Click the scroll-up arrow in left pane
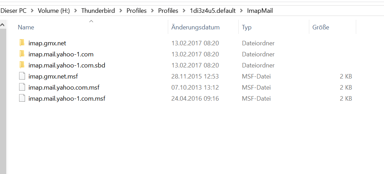Screen dimensions: 384x174 point(3,25)
